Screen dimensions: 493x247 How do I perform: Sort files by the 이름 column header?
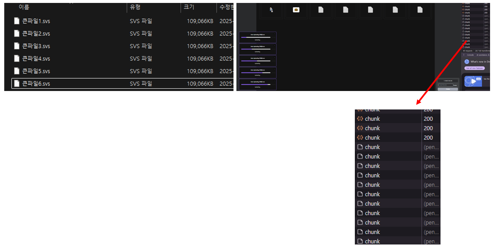tap(24, 7)
